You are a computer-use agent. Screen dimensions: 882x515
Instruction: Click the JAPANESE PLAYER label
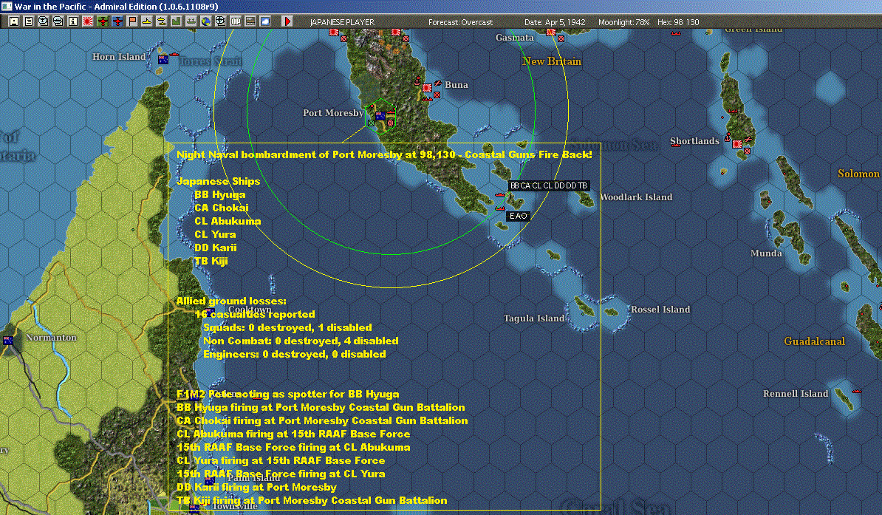coord(342,22)
